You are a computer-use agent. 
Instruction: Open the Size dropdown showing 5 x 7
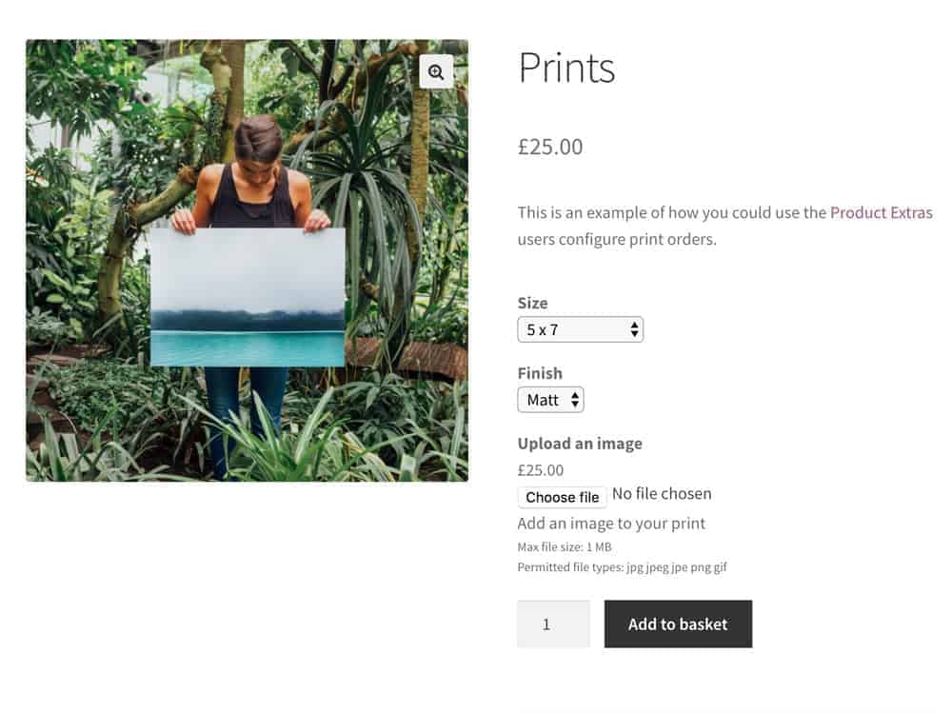[580, 330]
